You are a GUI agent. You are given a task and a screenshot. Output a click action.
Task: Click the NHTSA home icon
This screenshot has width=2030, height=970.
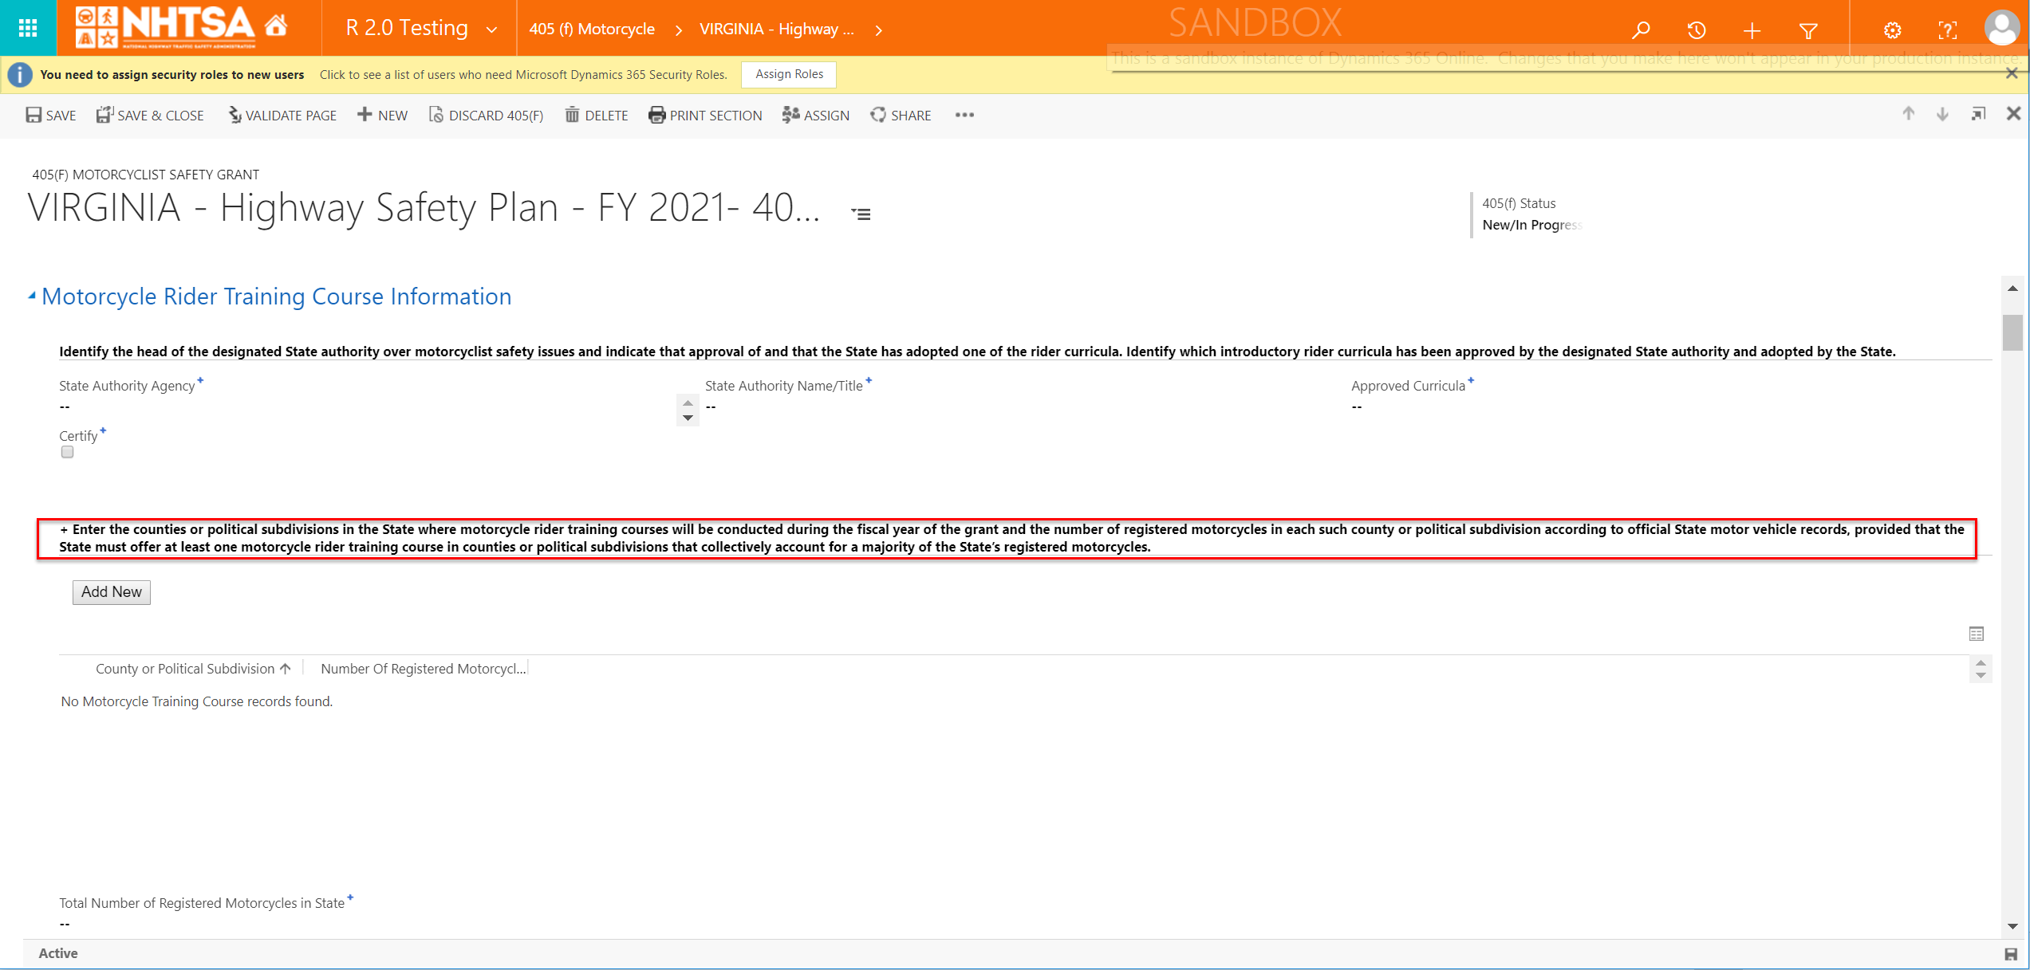pyautogui.click(x=276, y=26)
